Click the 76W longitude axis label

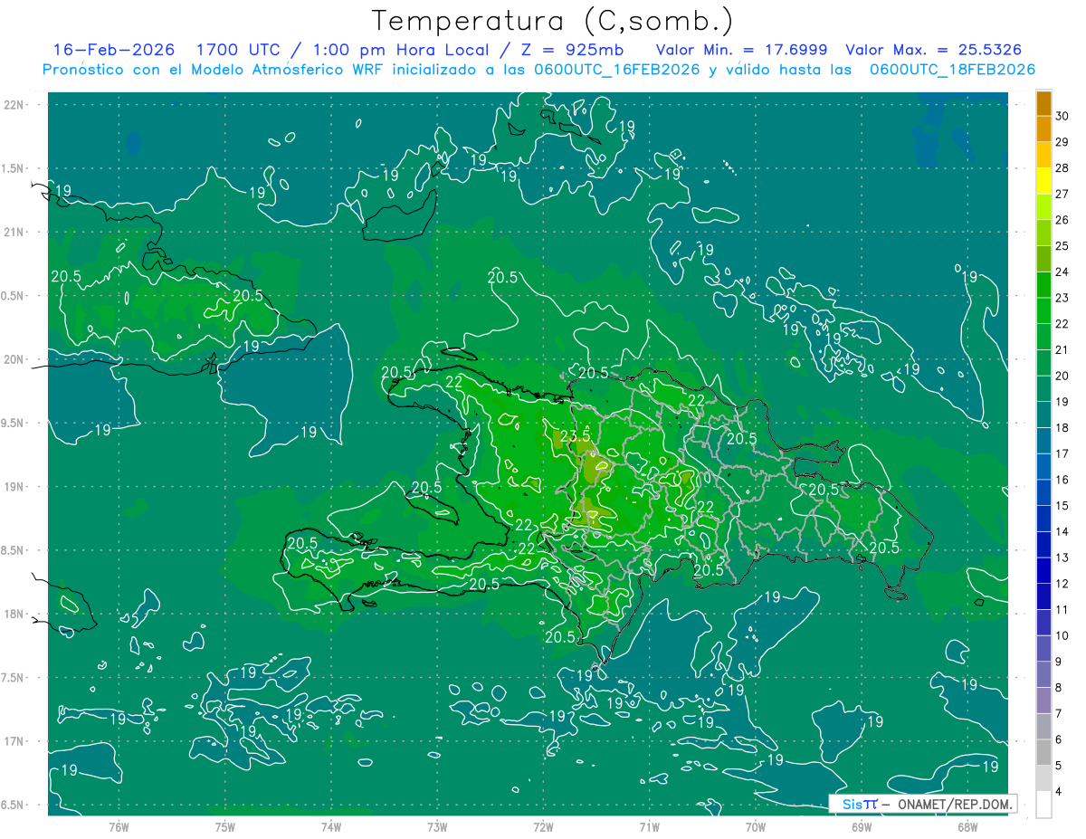[x=119, y=826]
